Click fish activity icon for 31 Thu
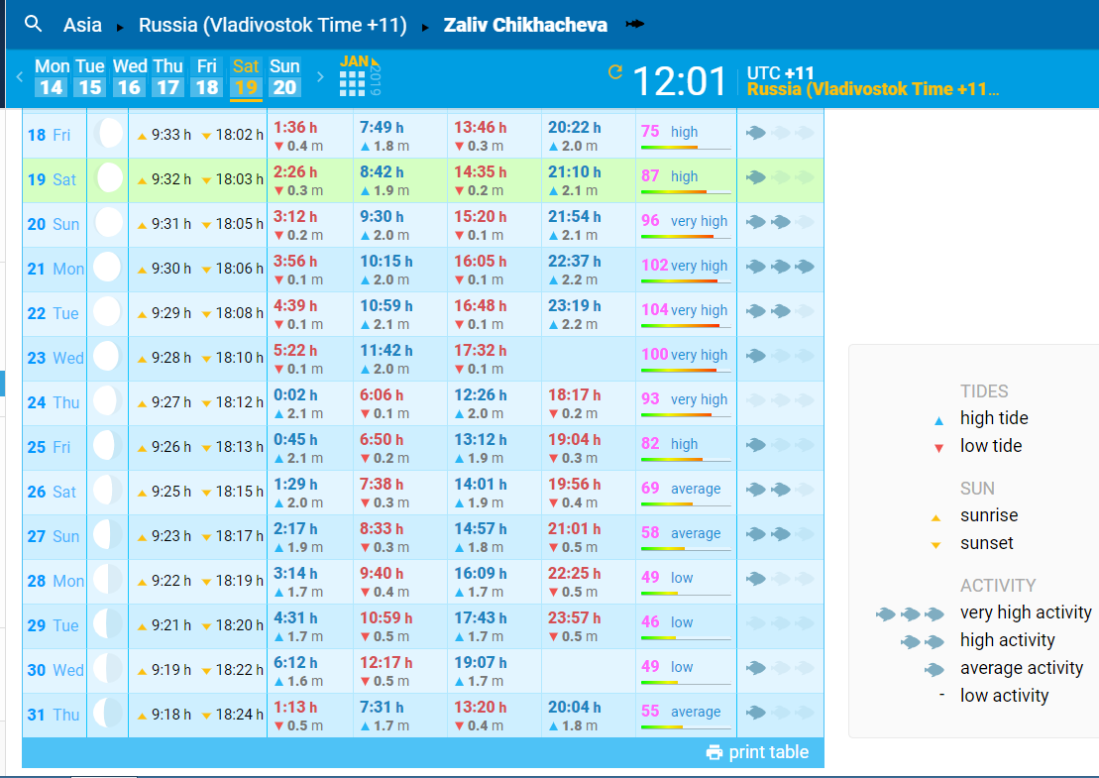The image size is (1099, 778). tap(756, 713)
